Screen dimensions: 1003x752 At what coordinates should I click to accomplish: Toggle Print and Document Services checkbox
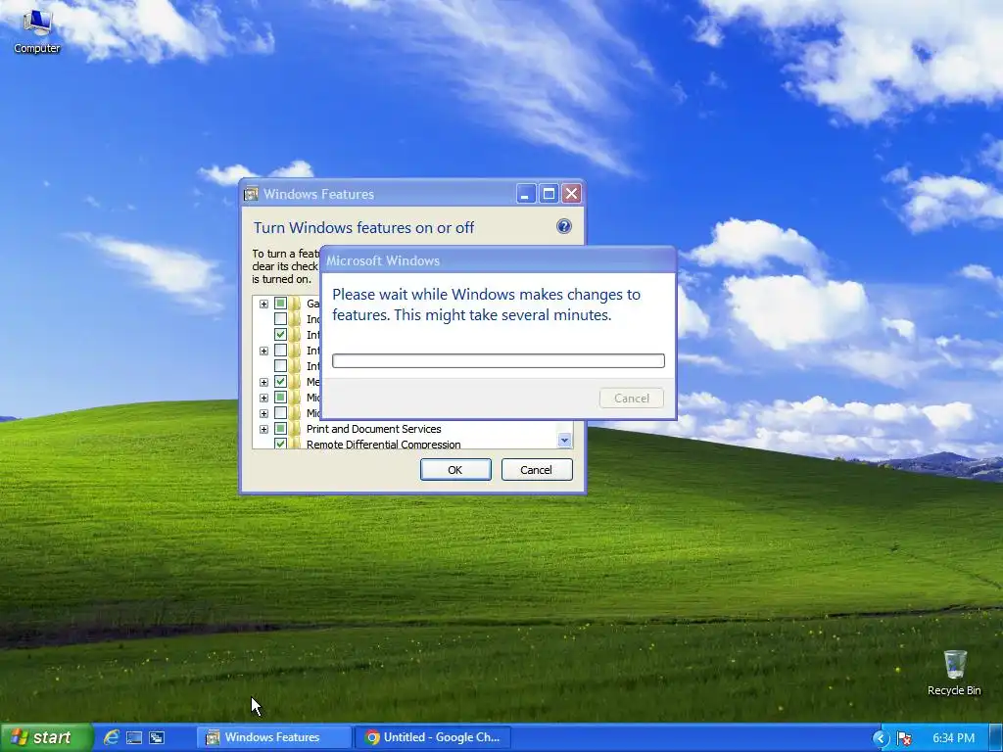(280, 429)
